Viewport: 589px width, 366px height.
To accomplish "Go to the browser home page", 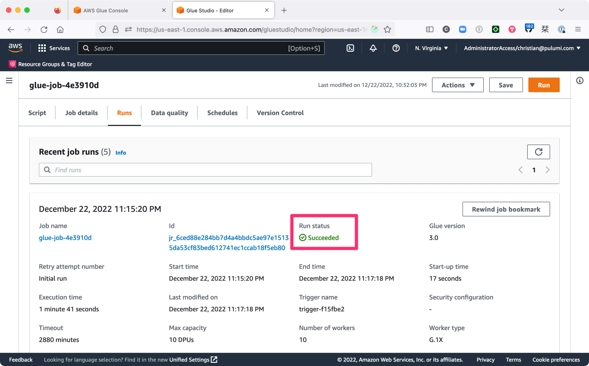I will pos(60,29).
